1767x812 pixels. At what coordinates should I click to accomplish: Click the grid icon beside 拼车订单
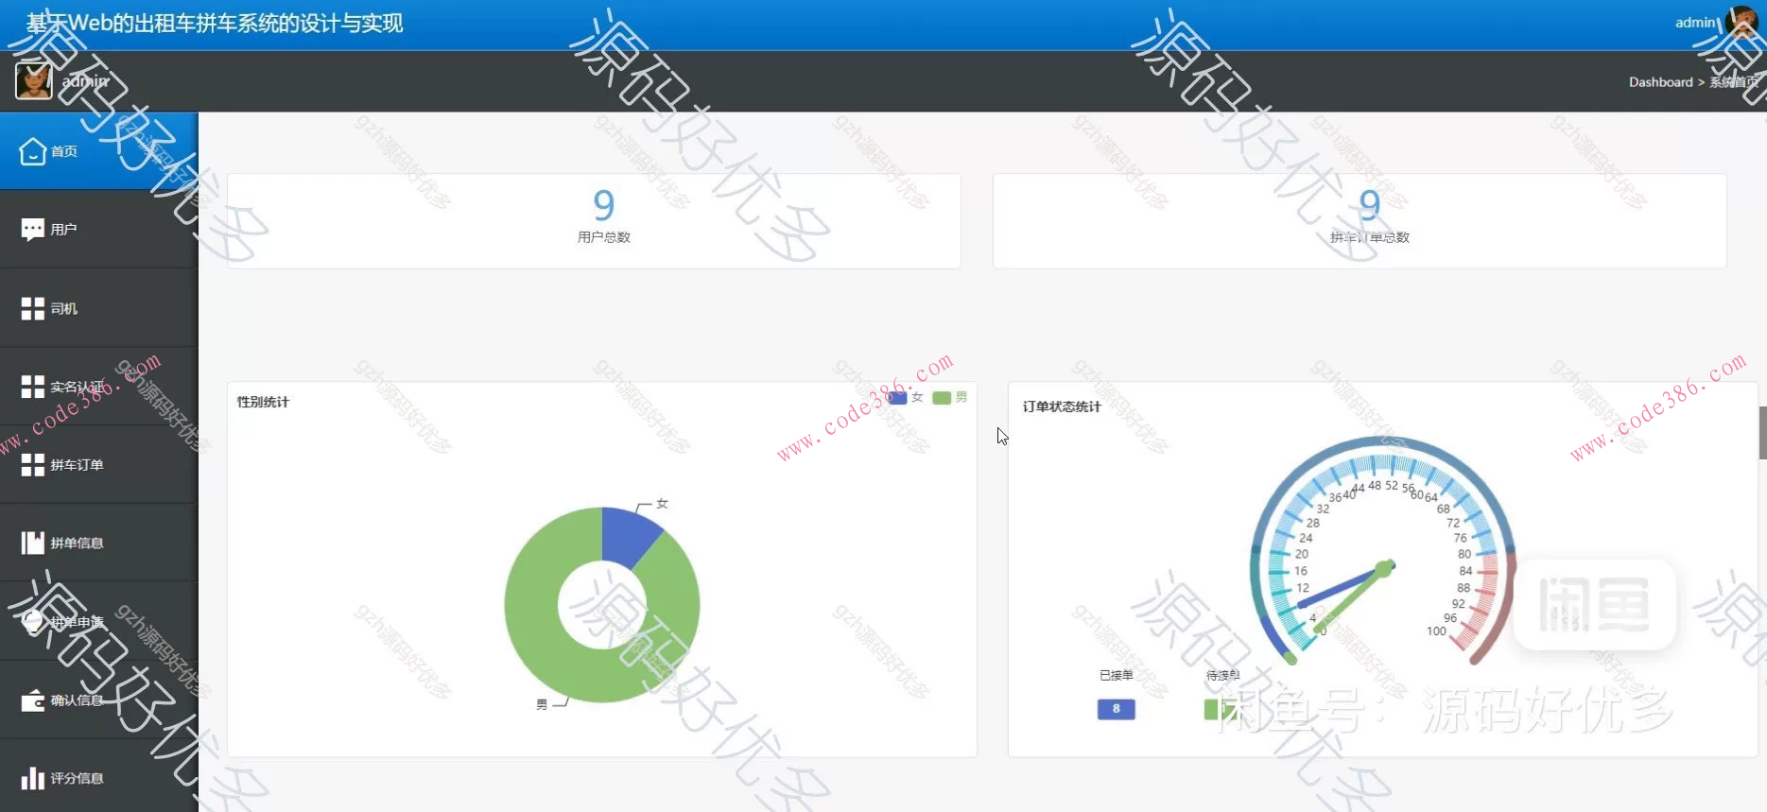coord(33,465)
